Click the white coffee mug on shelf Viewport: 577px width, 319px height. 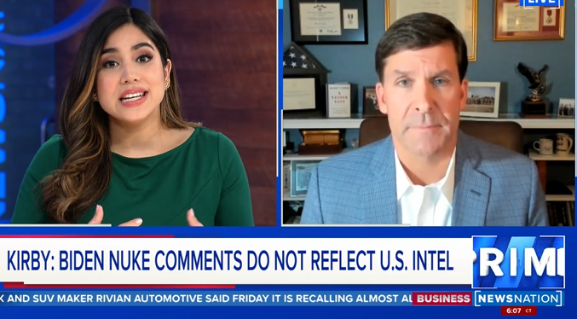543,146
